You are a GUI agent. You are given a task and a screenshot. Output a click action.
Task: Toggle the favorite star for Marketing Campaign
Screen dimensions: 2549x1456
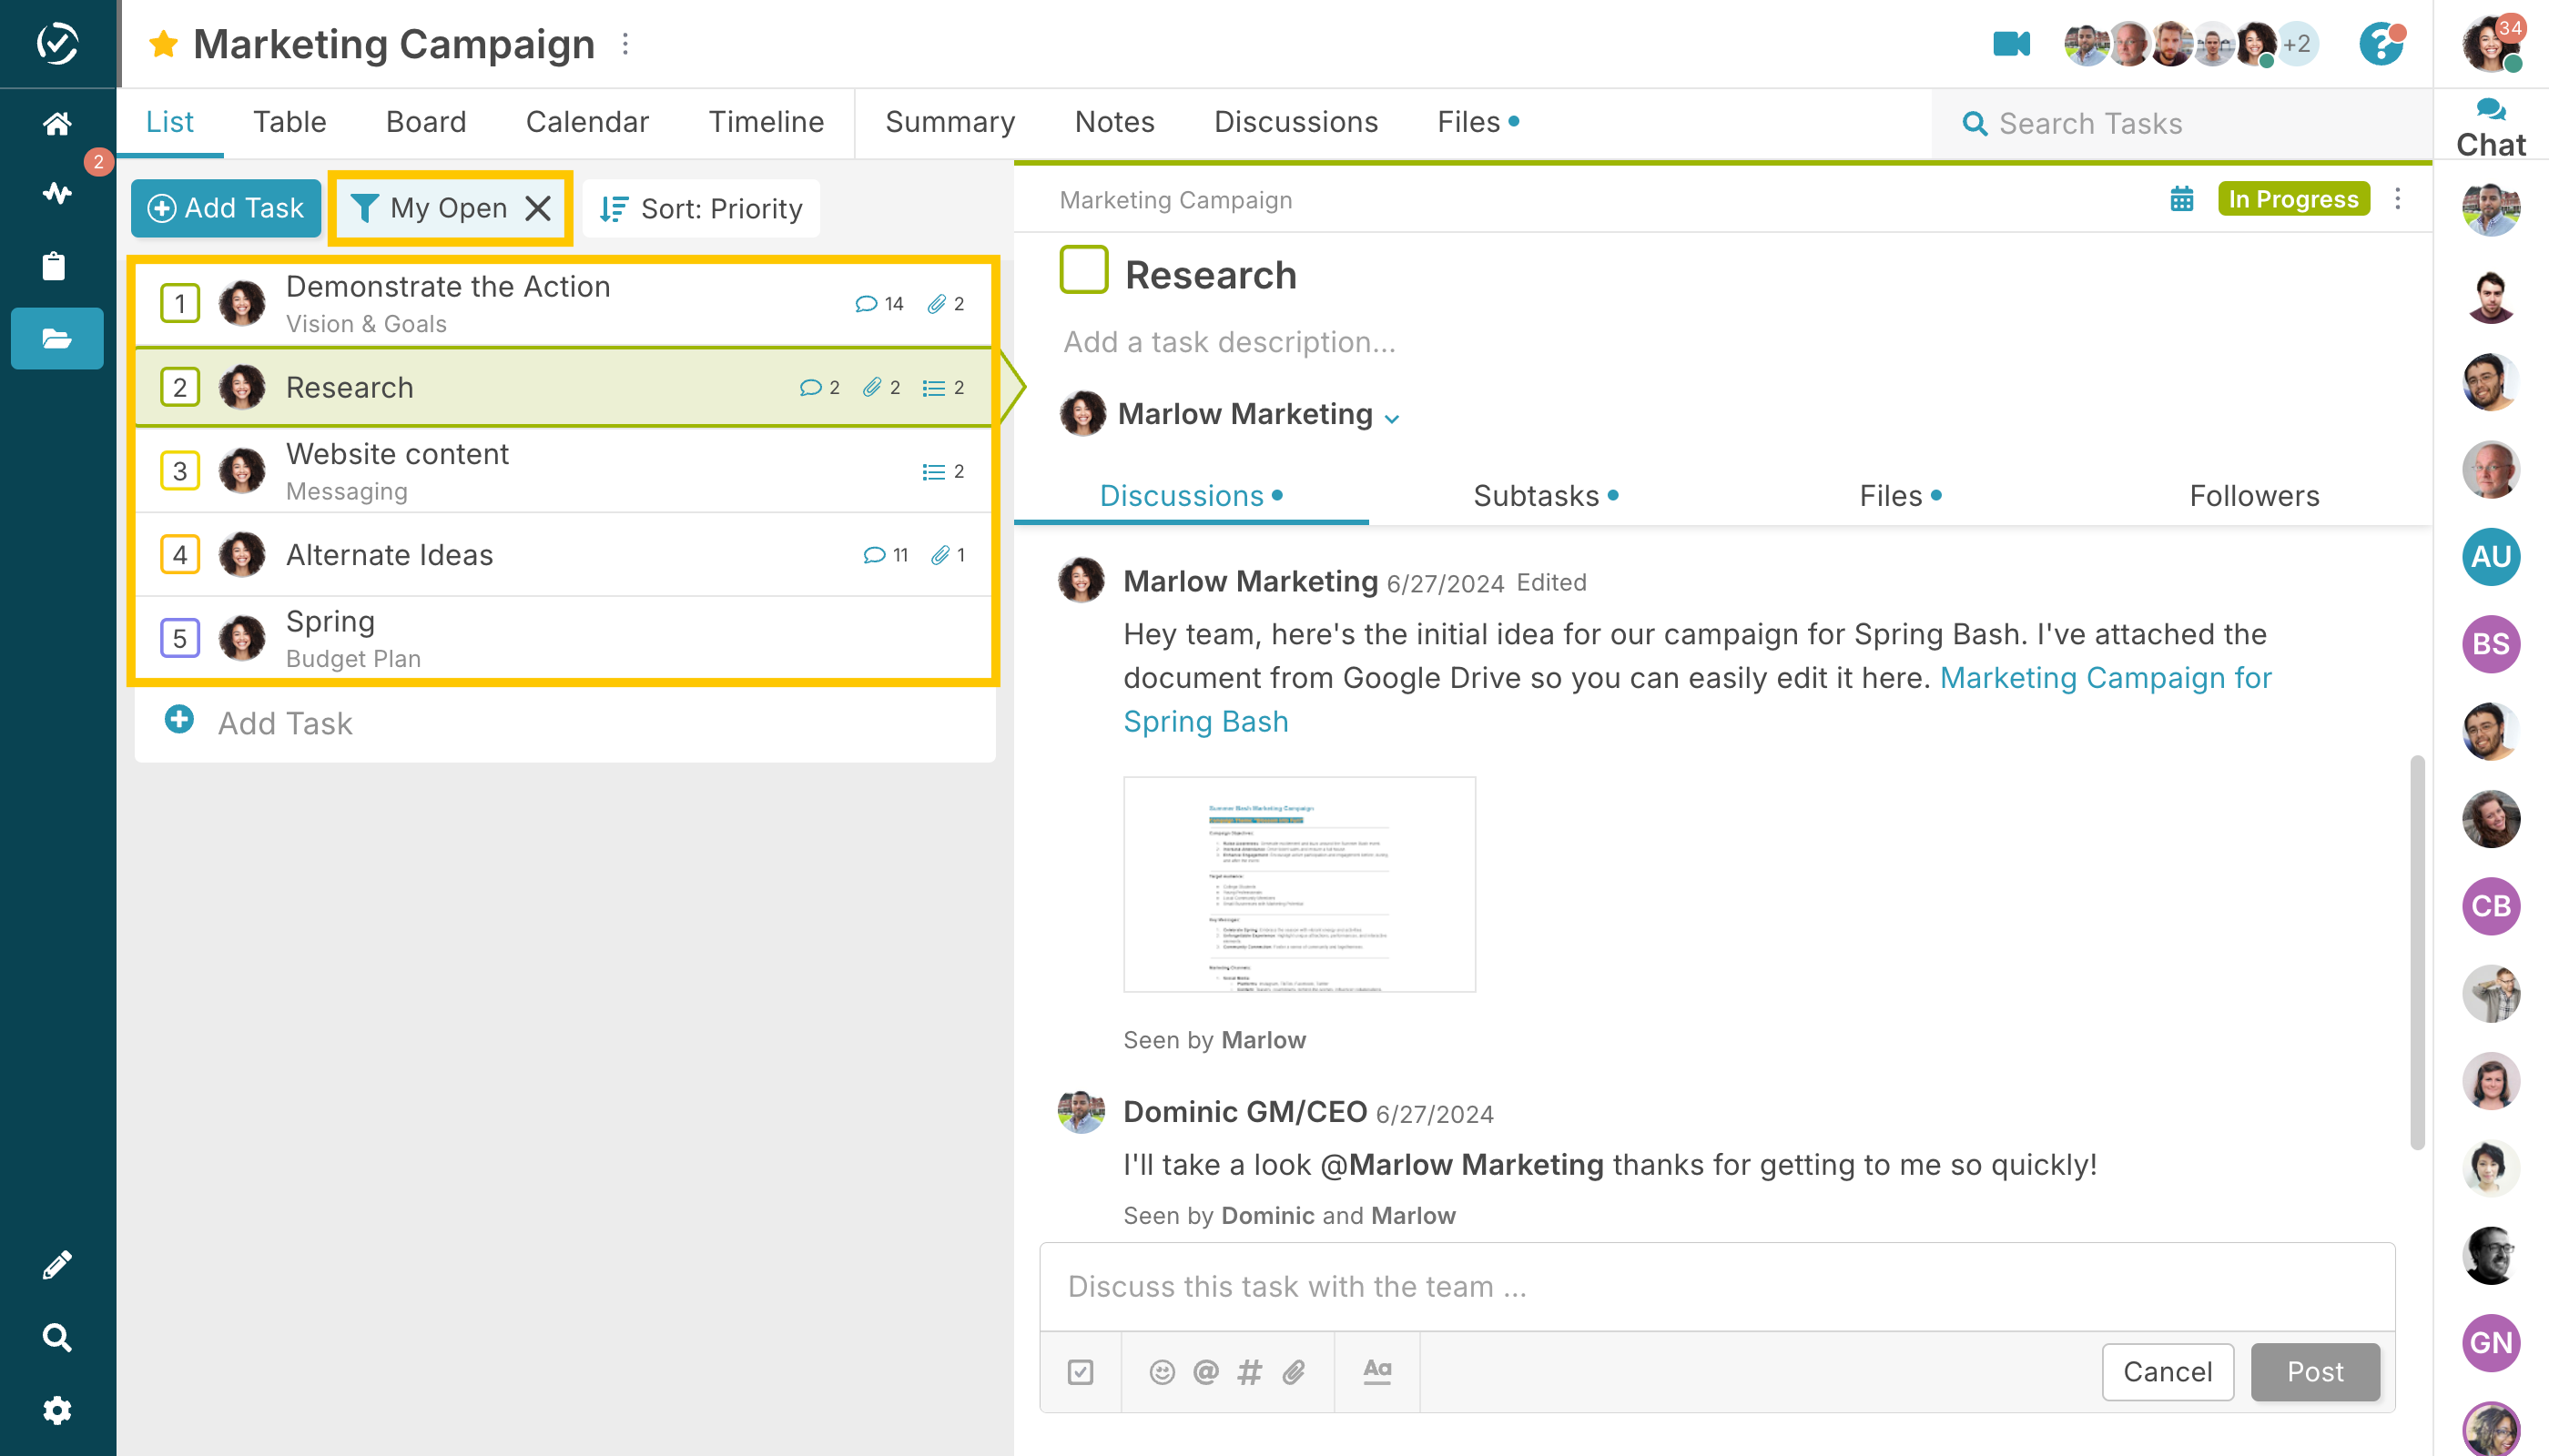tap(163, 44)
